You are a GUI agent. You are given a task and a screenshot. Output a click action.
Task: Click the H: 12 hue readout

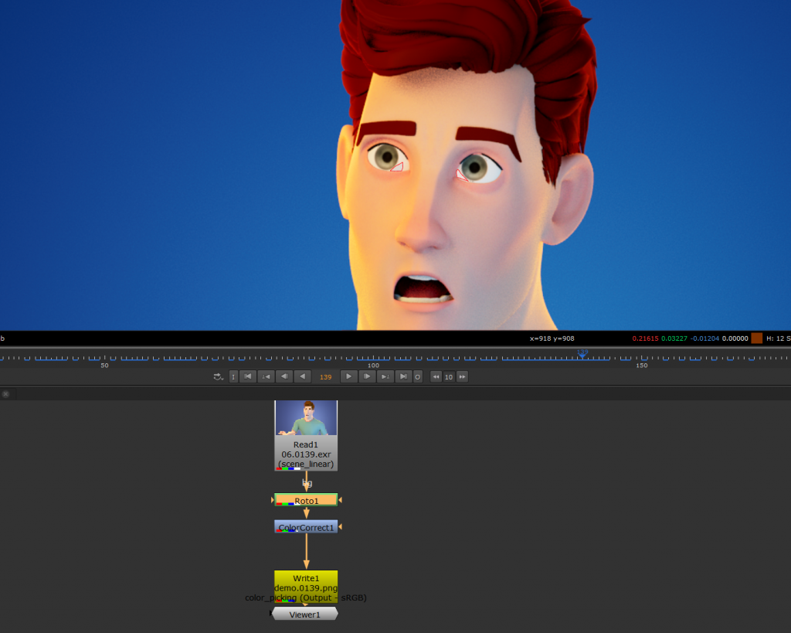coord(774,339)
